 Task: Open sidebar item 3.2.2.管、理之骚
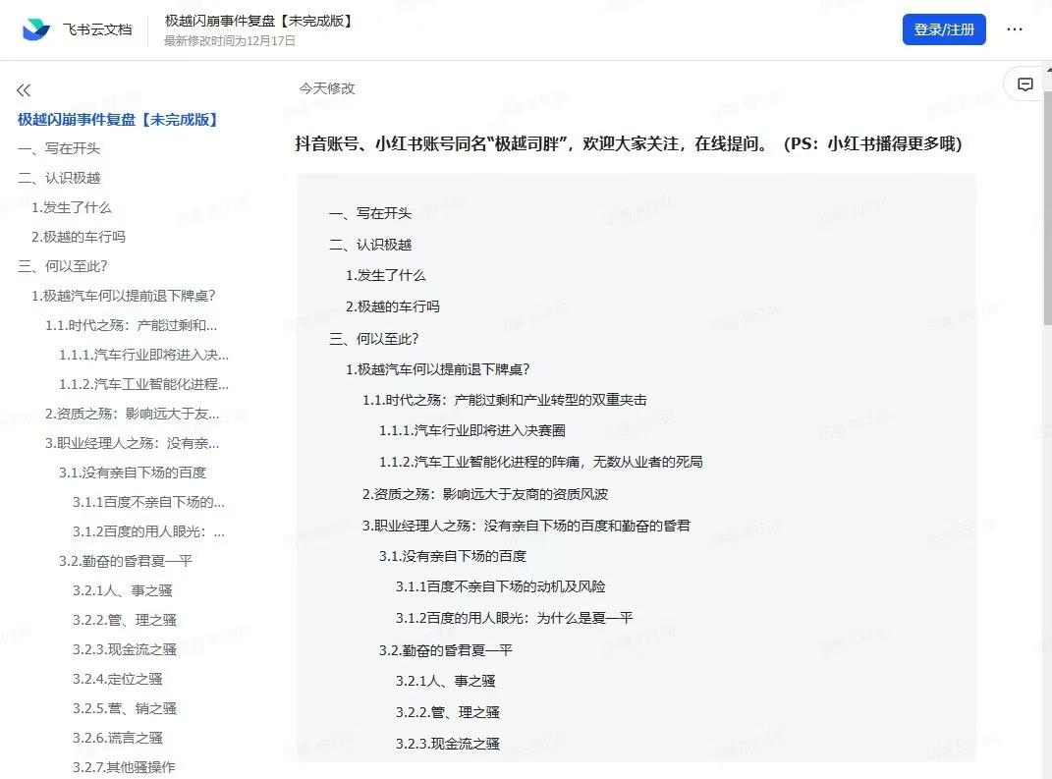(124, 620)
